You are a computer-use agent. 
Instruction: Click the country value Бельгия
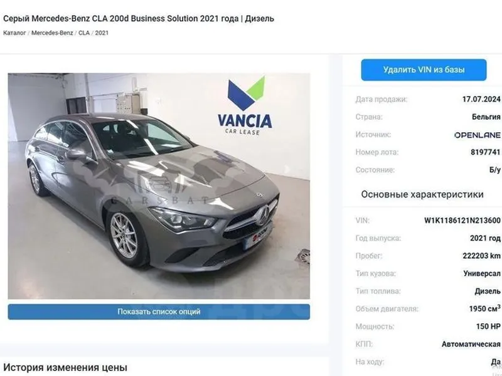click(486, 117)
